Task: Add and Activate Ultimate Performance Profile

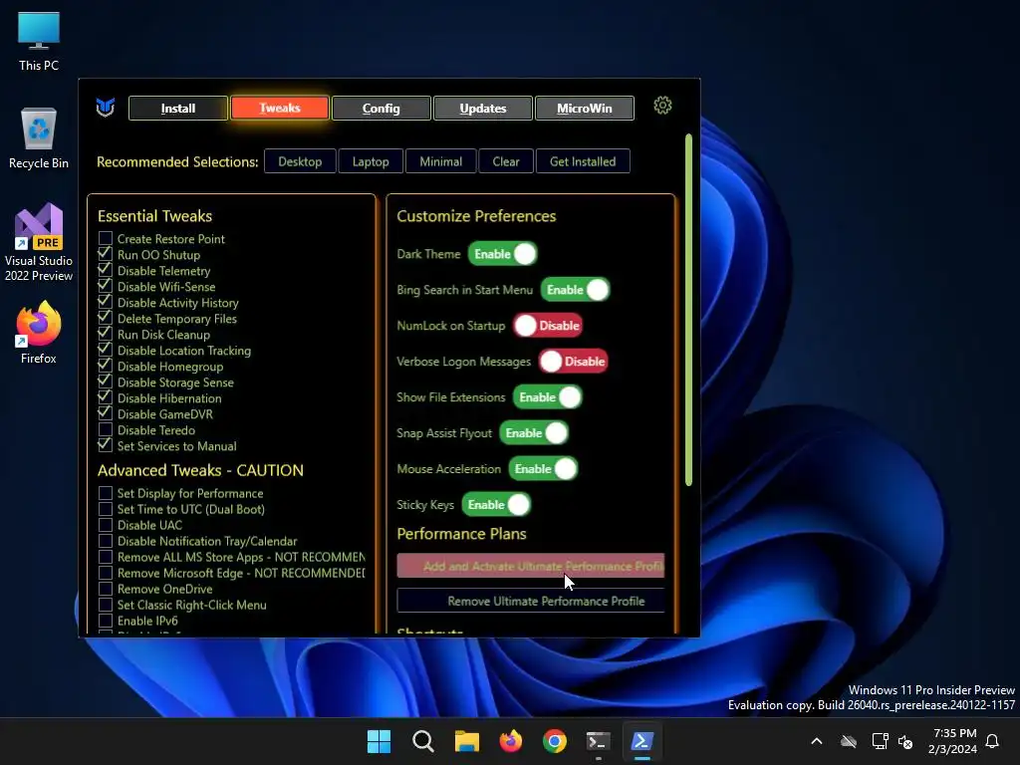Action: 531,566
